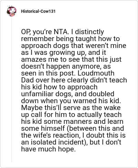The image size is (138, 168).
Task: Click the line "as I was growing up, and it"
Action: click(63, 52)
